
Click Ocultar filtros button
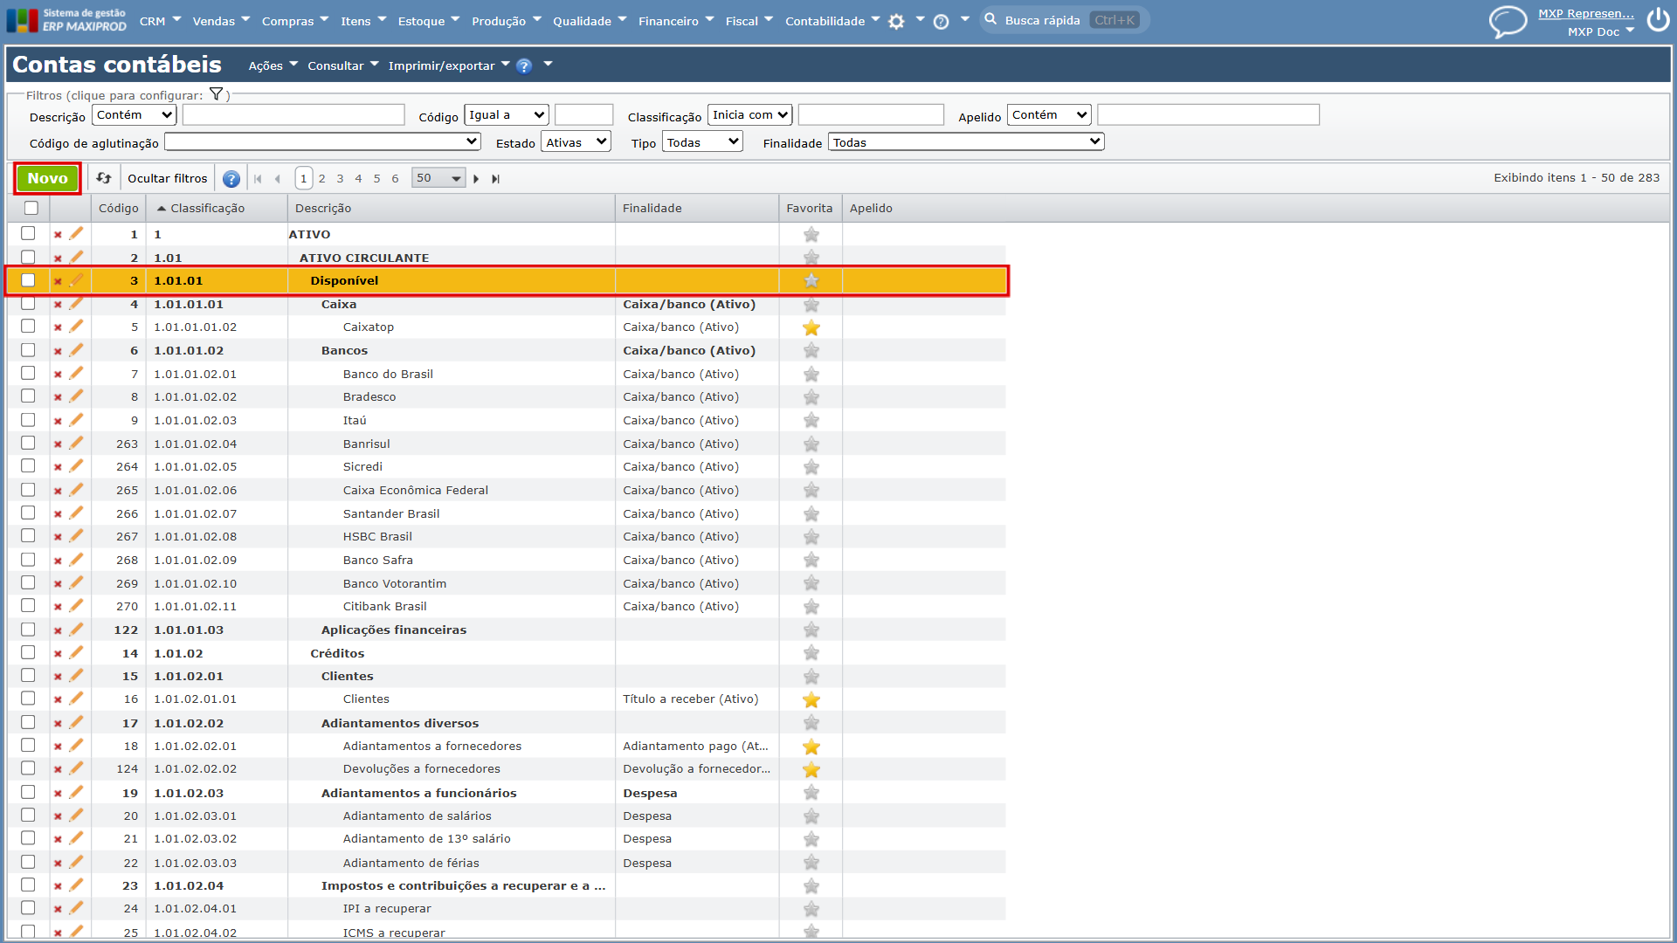coord(167,178)
